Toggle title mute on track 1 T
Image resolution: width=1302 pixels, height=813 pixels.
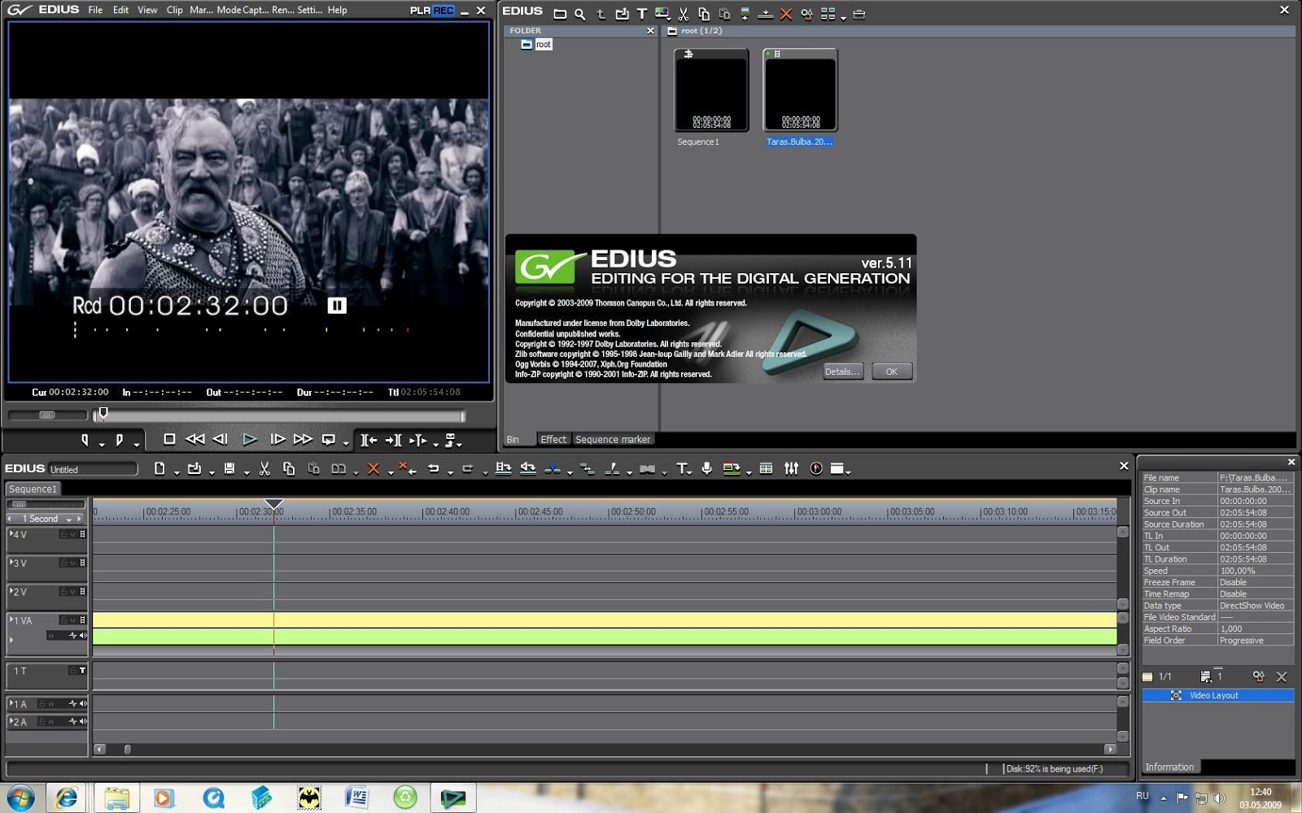[82, 671]
